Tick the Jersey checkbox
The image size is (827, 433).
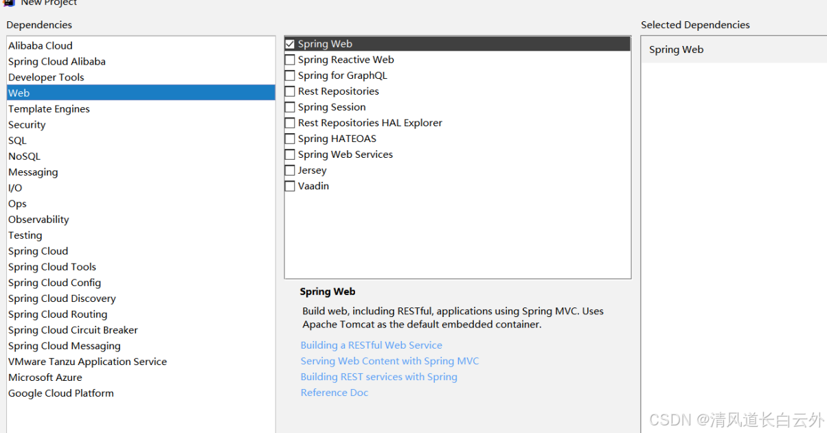290,170
